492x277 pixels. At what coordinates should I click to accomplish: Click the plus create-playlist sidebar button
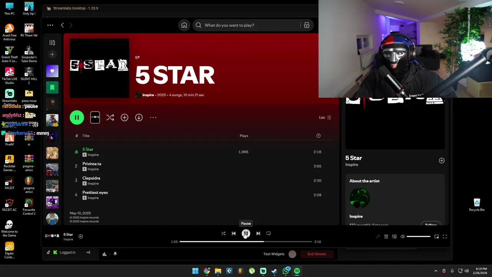click(52, 54)
